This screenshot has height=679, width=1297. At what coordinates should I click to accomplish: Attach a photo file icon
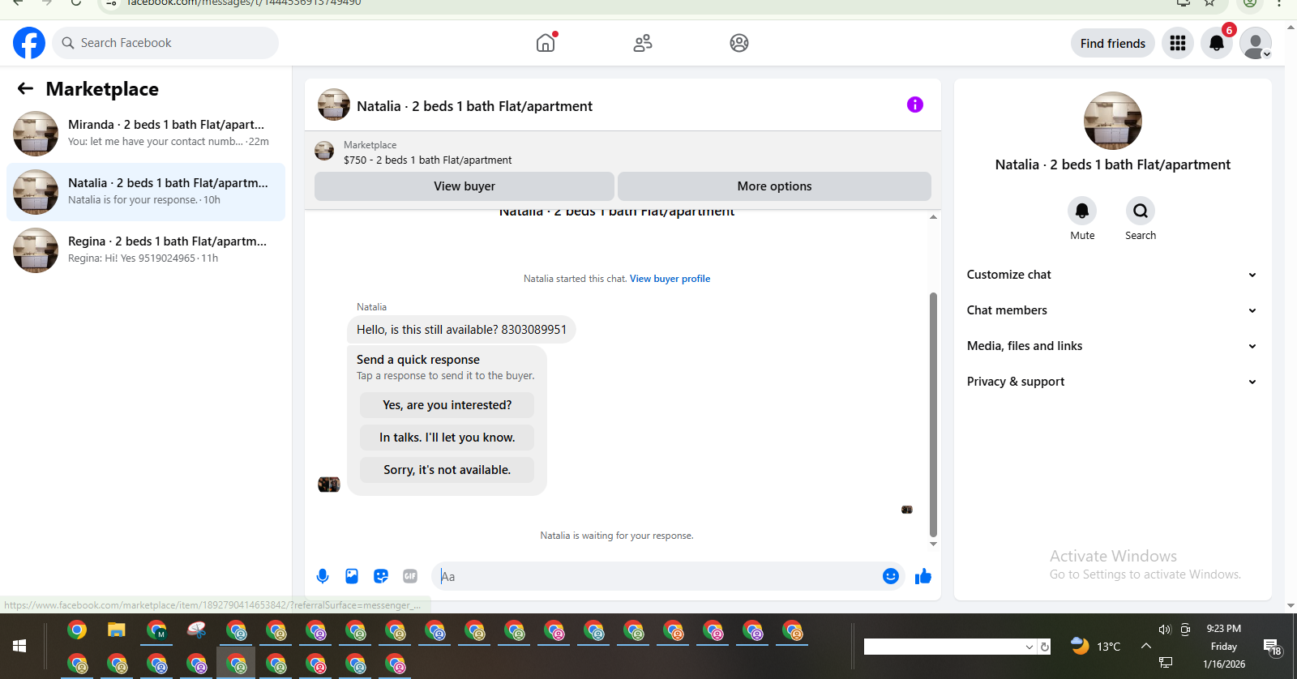point(352,576)
